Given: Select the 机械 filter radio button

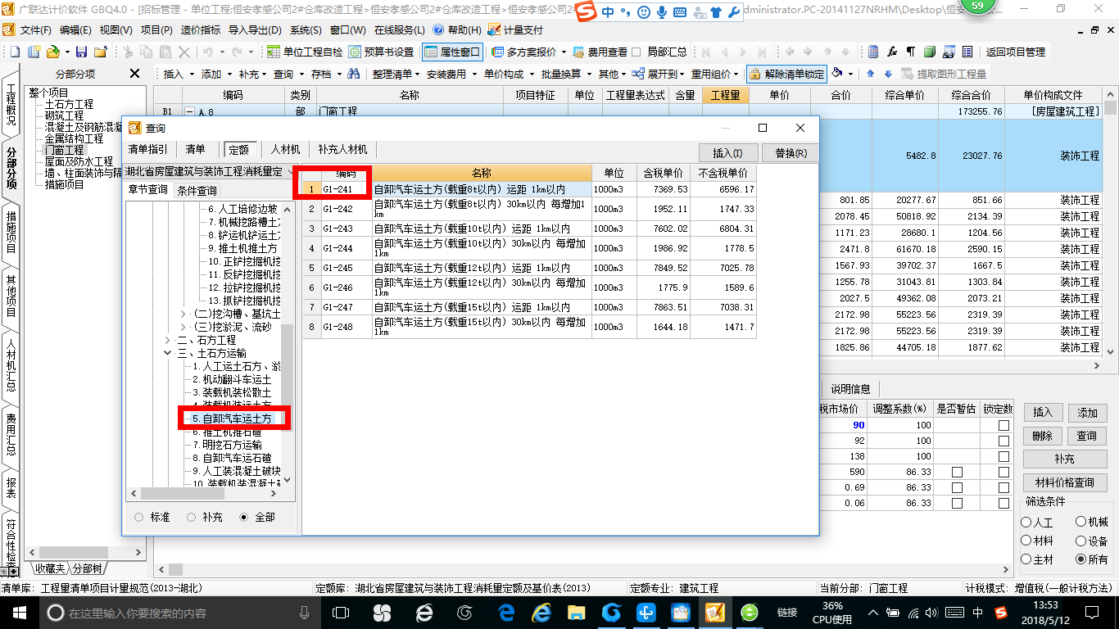Looking at the screenshot, I should 1081,522.
